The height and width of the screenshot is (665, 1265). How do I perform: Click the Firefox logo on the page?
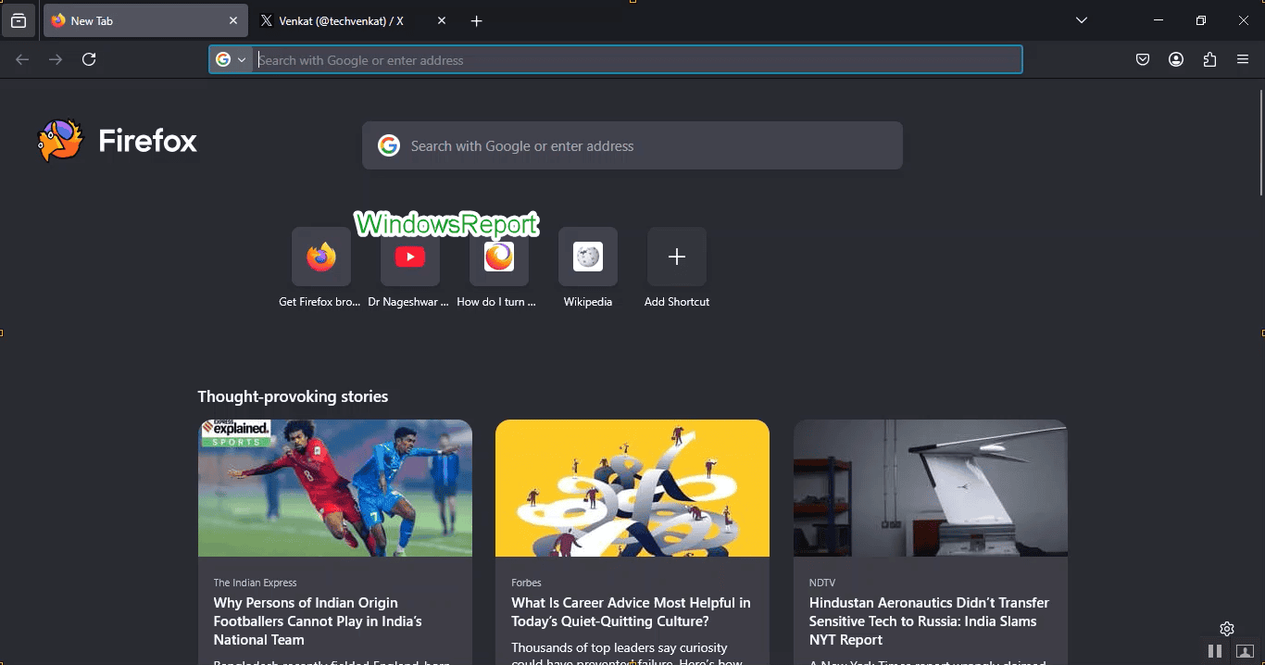(118, 141)
